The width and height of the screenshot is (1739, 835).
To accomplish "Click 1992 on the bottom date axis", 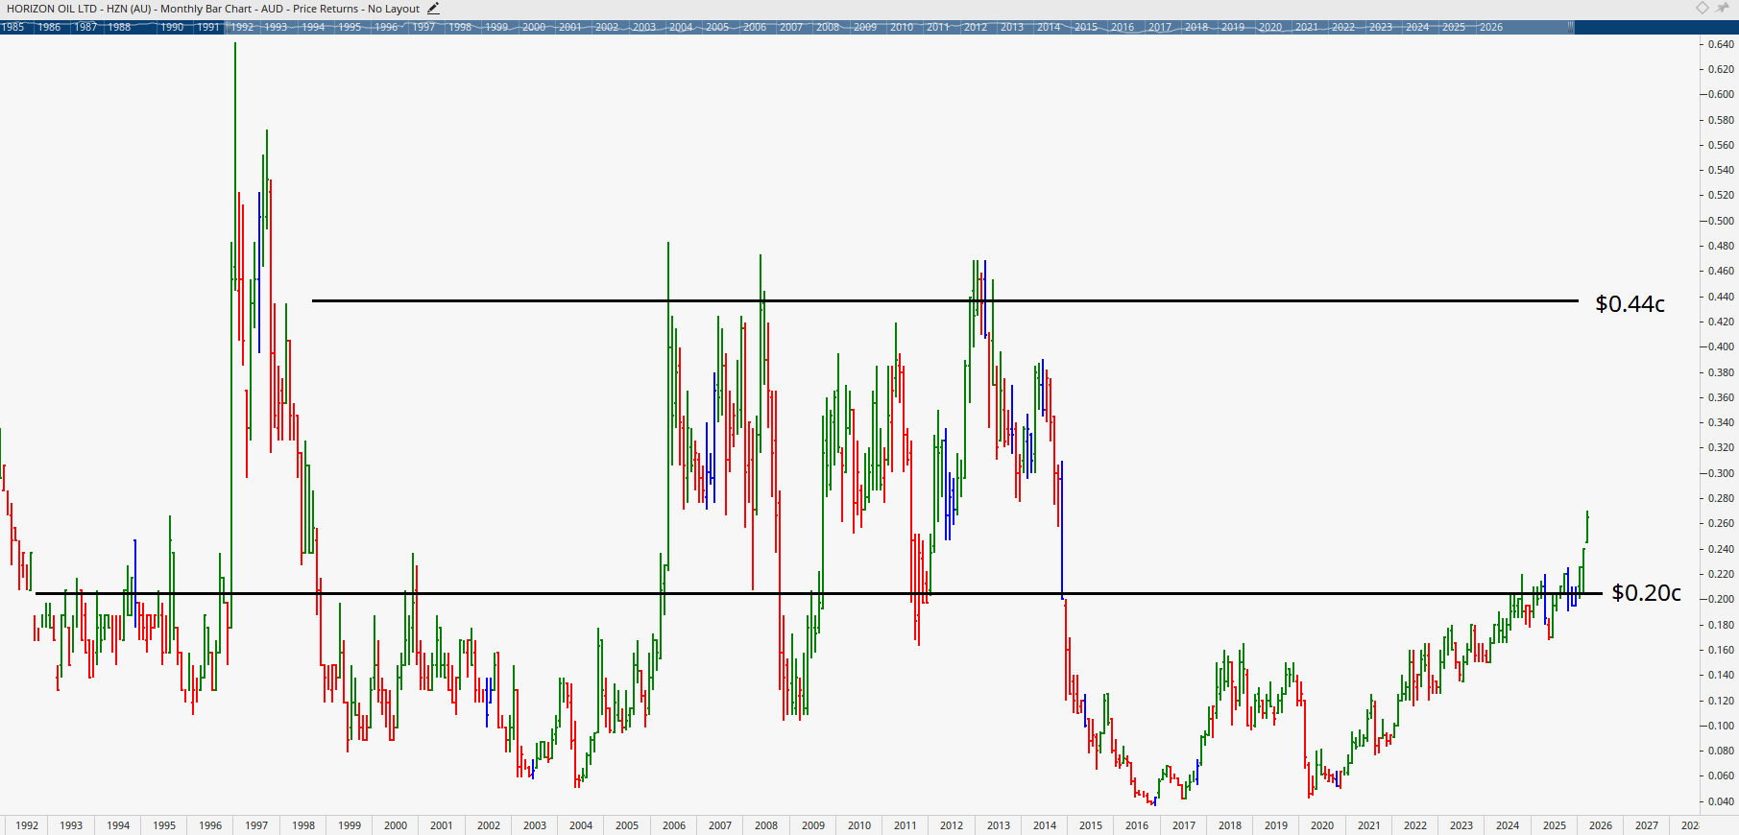I will pos(27,825).
